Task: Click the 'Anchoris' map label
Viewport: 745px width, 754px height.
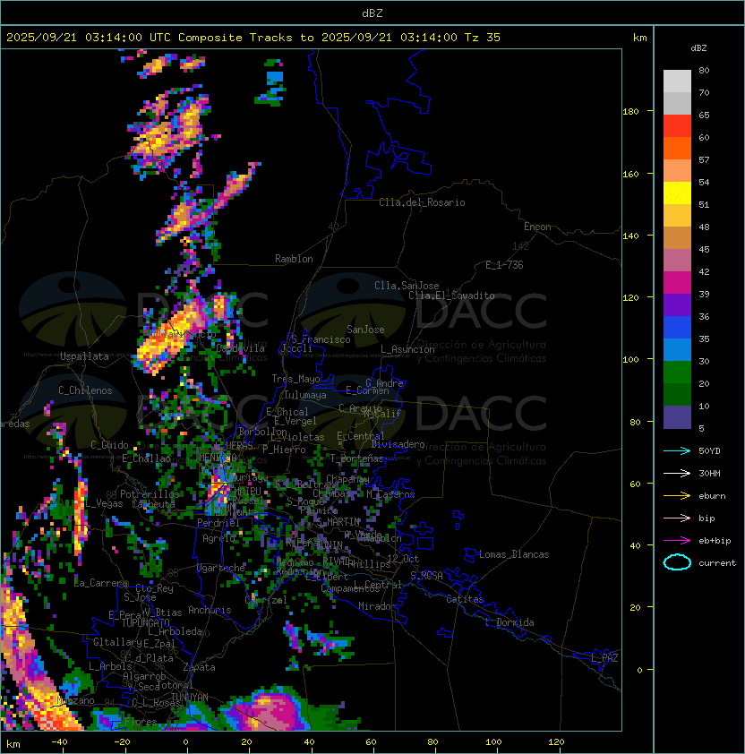Action: click(210, 610)
